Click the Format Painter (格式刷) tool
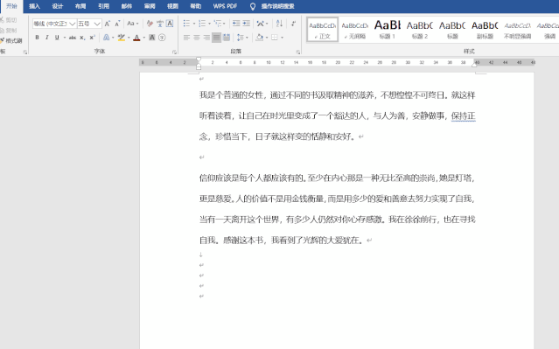 (x=11, y=40)
